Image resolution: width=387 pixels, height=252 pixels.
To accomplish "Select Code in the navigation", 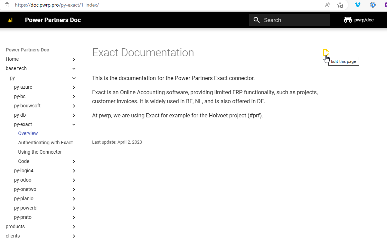I will coord(24,161).
